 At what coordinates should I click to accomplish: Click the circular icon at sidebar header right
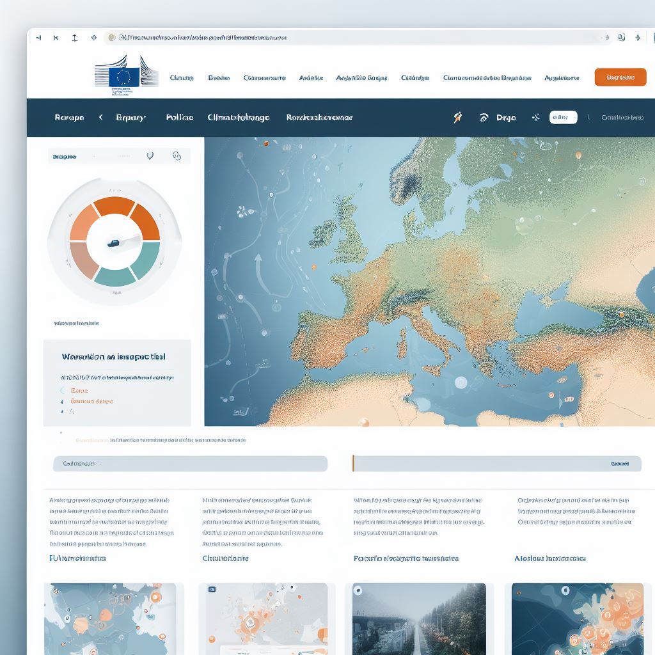pyautogui.click(x=177, y=155)
